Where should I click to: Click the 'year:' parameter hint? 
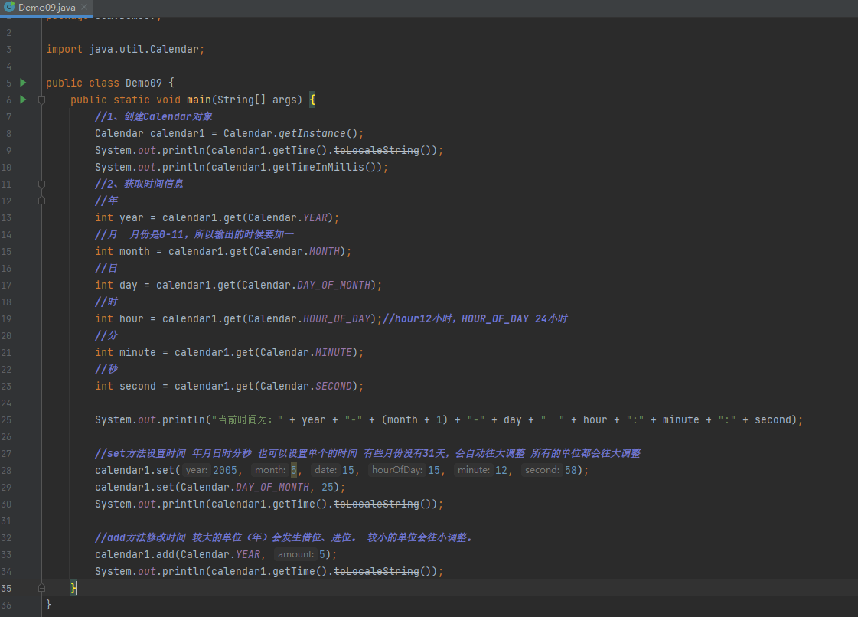pyautogui.click(x=197, y=470)
